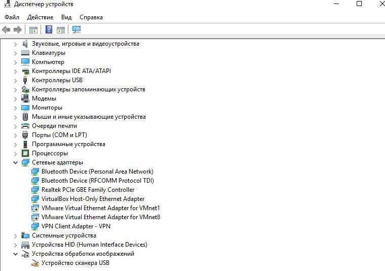Screen dimensions: 385x271
Task: Open the Вид menu
Action: click(66, 17)
